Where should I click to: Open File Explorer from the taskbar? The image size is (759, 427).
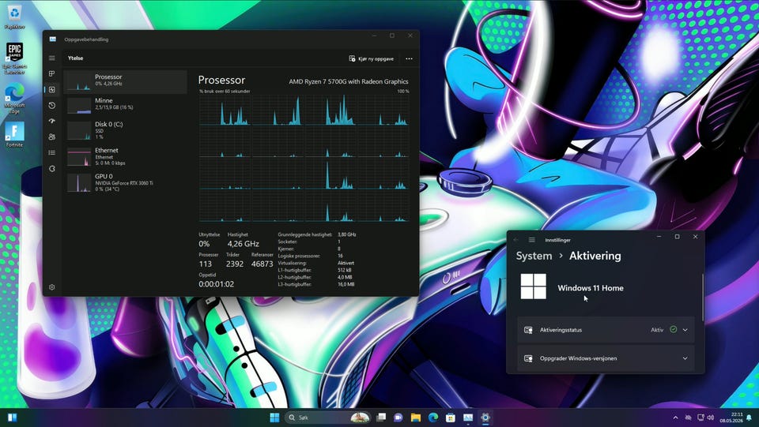416,418
